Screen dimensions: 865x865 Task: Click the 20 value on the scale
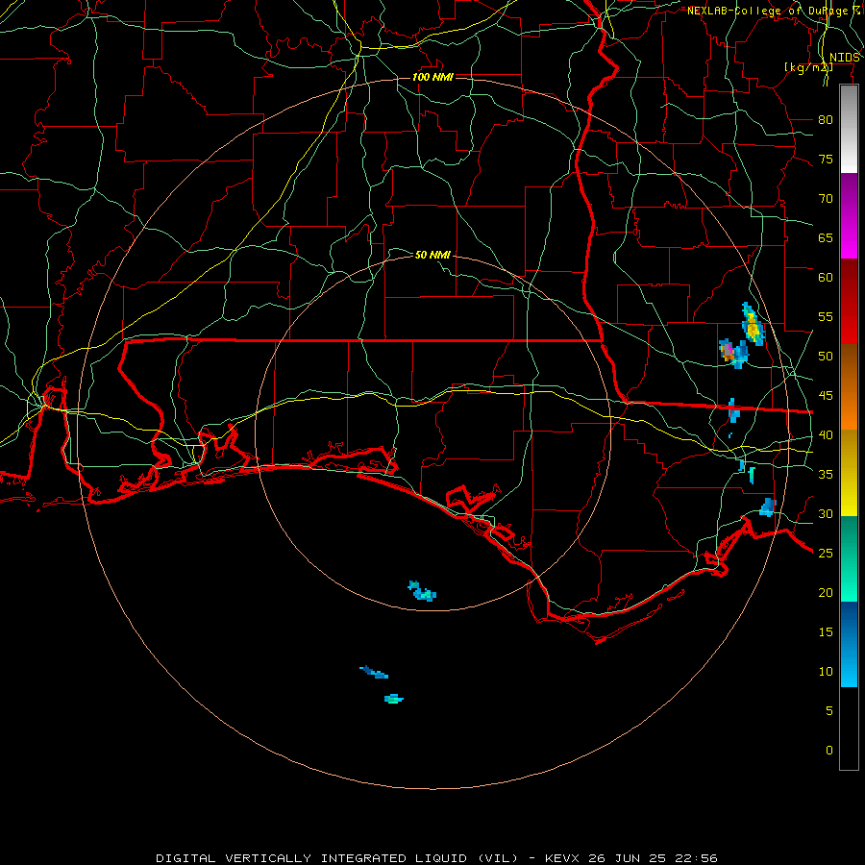click(826, 592)
